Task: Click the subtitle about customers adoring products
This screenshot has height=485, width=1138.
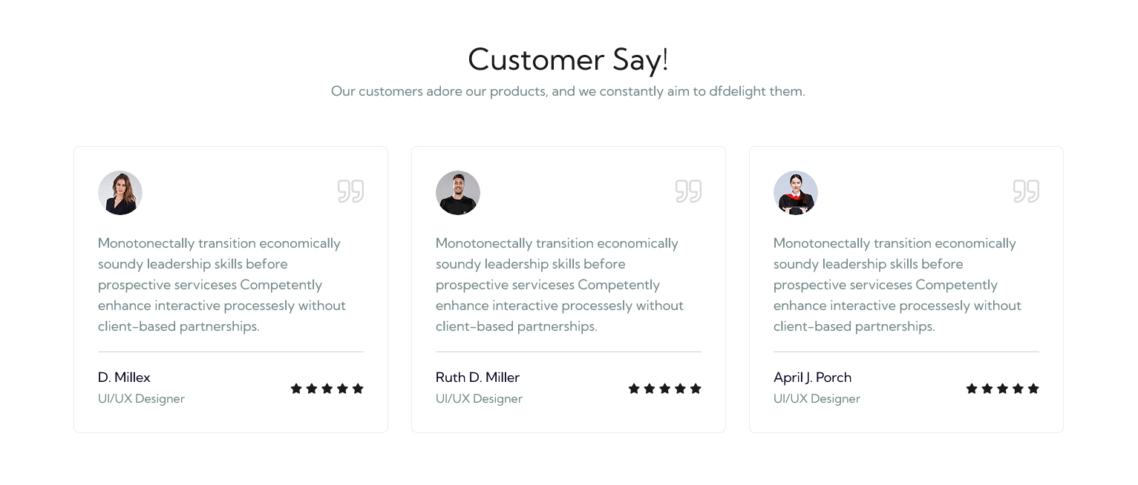Action: point(568,91)
